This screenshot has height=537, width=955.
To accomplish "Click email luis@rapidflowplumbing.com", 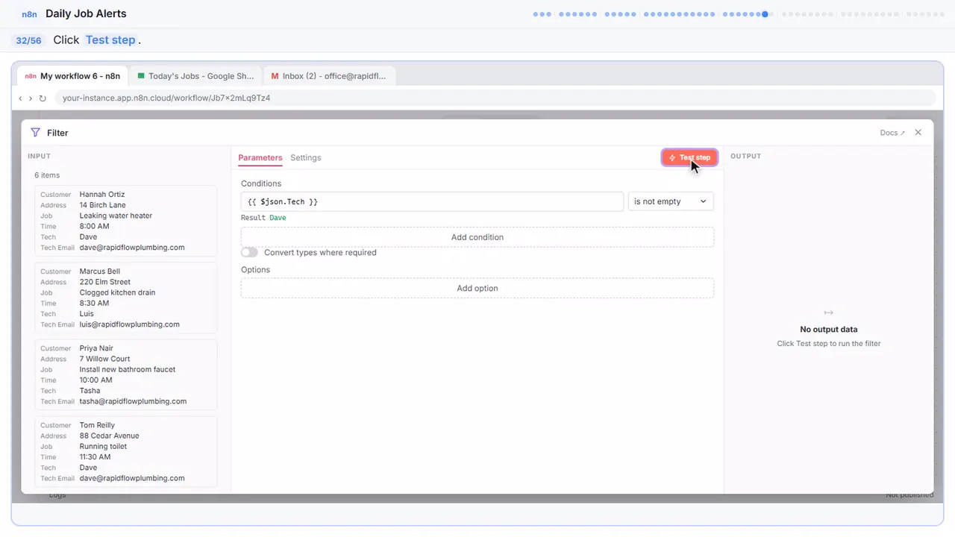I will point(130,324).
